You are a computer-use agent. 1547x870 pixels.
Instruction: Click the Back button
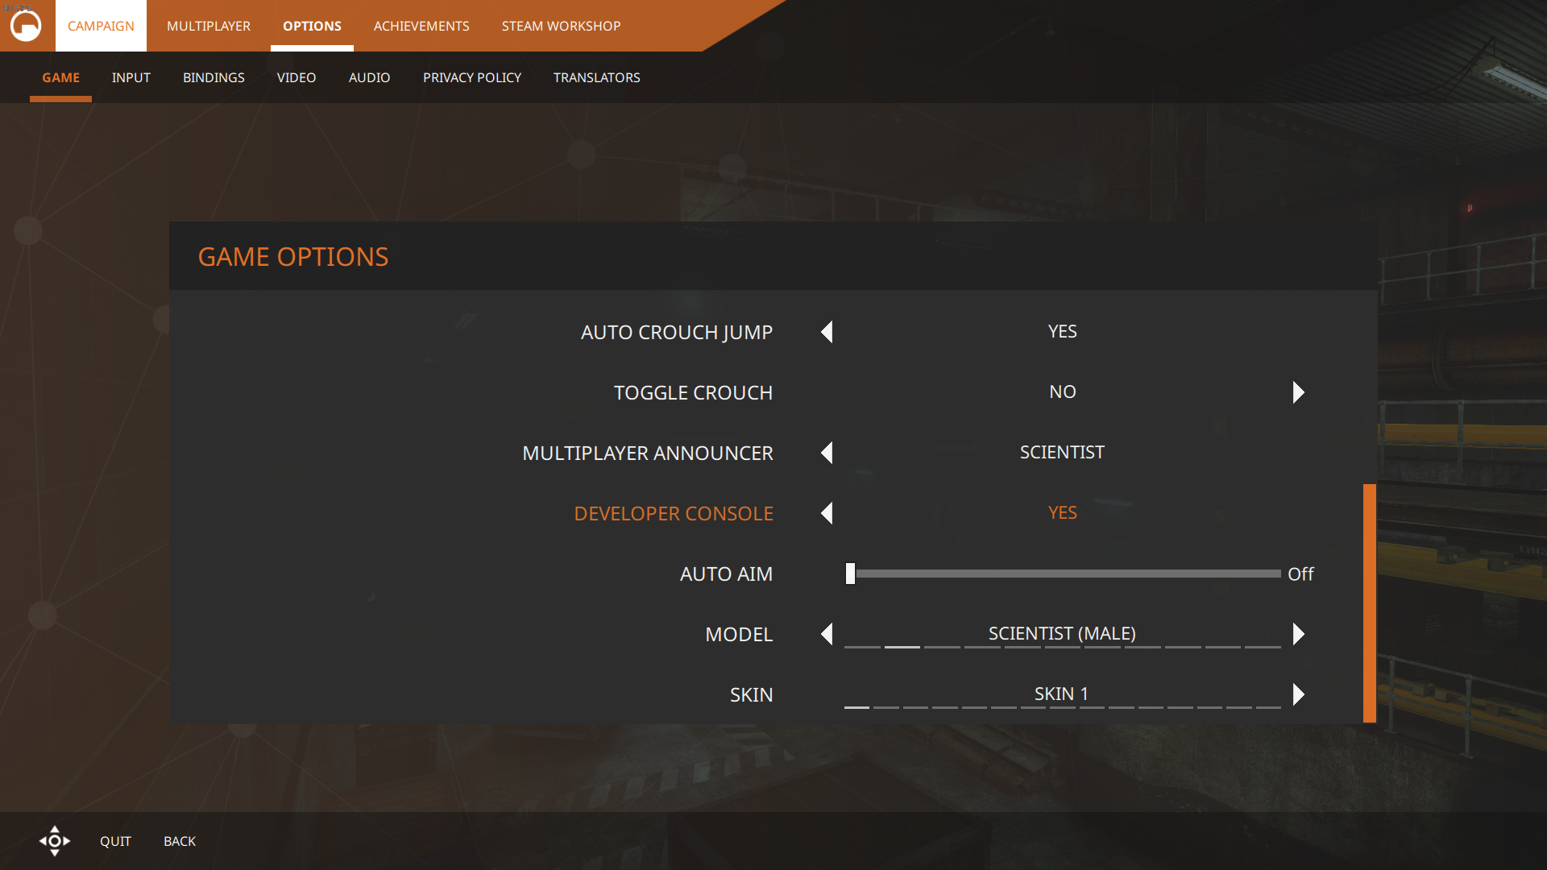[180, 841]
